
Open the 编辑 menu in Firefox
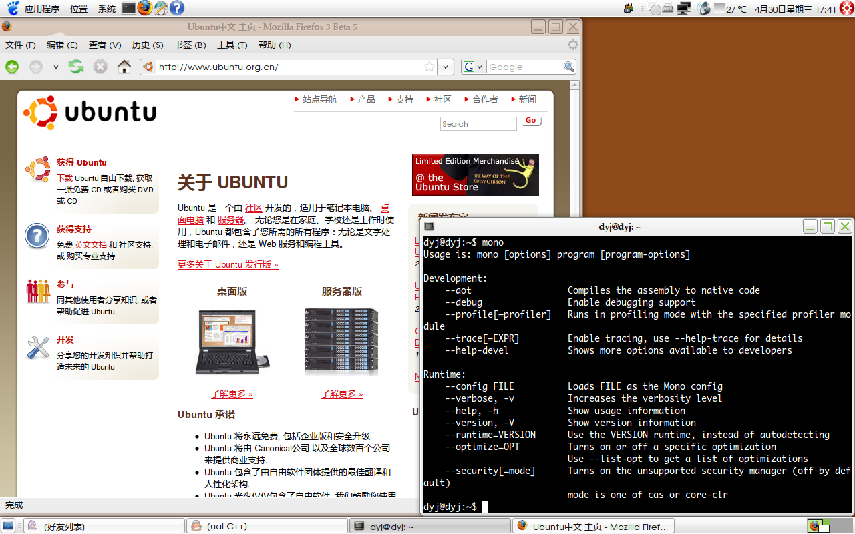click(62, 45)
